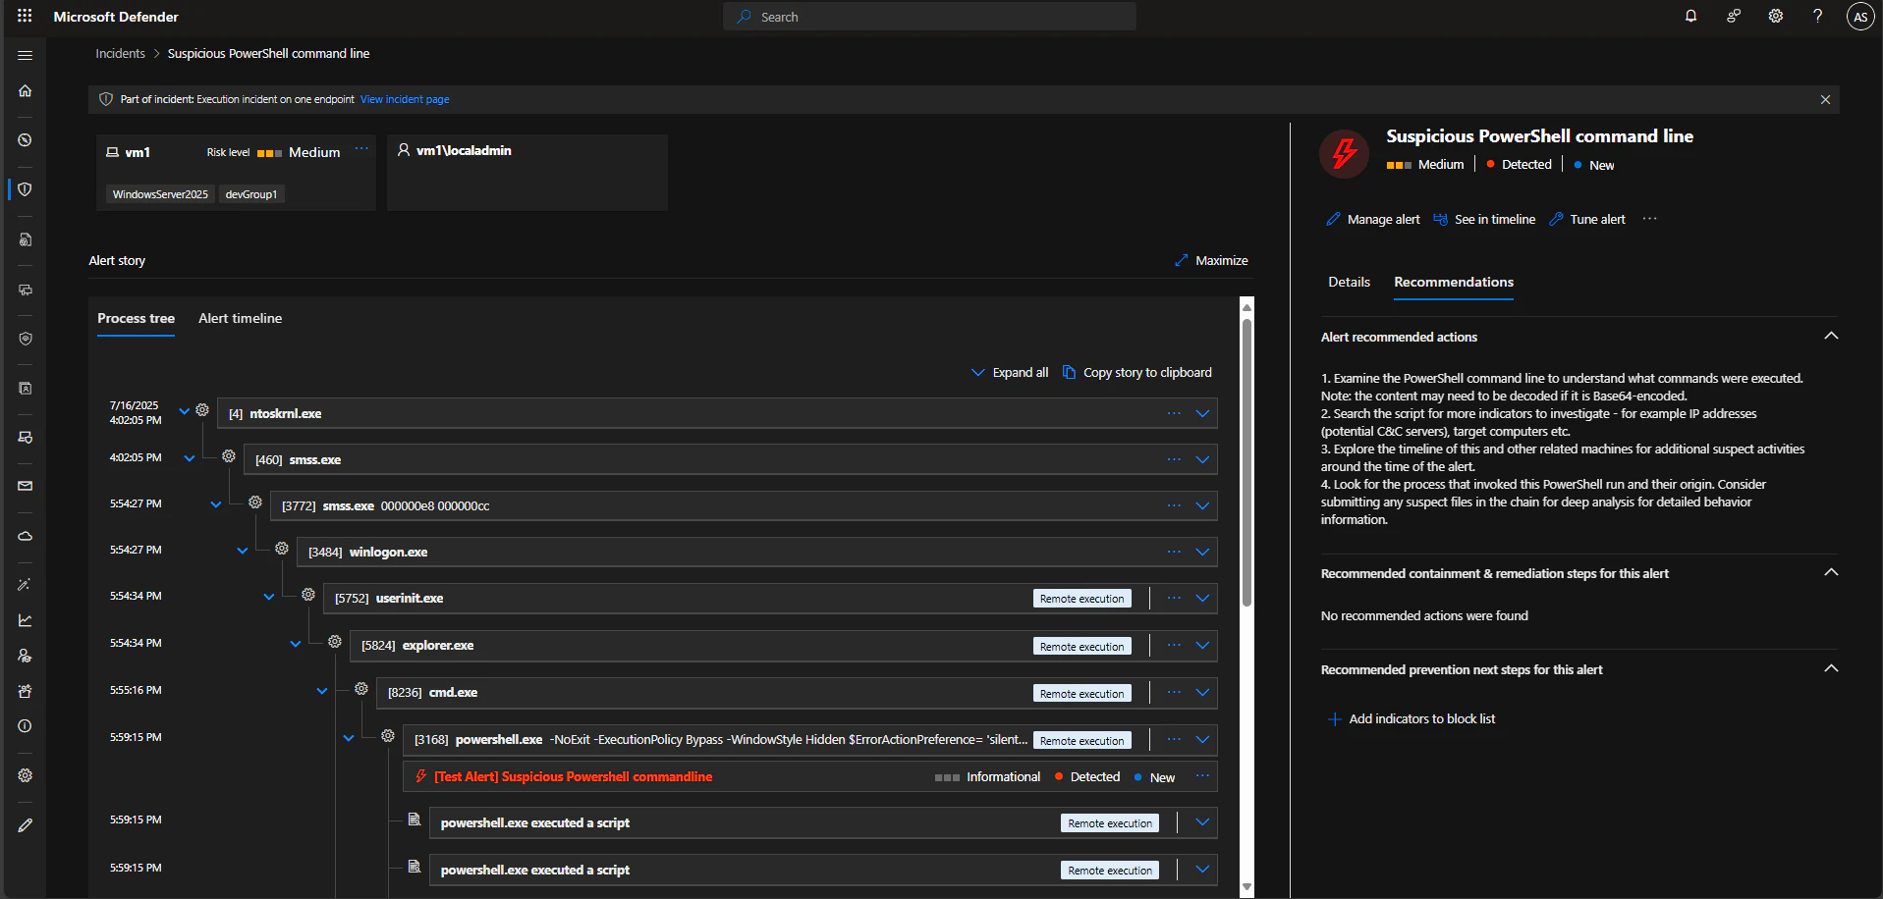Click the gear icon beside ntoskrnl.exe
The image size is (1883, 899).
pyautogui.click(x=202, y=410)
